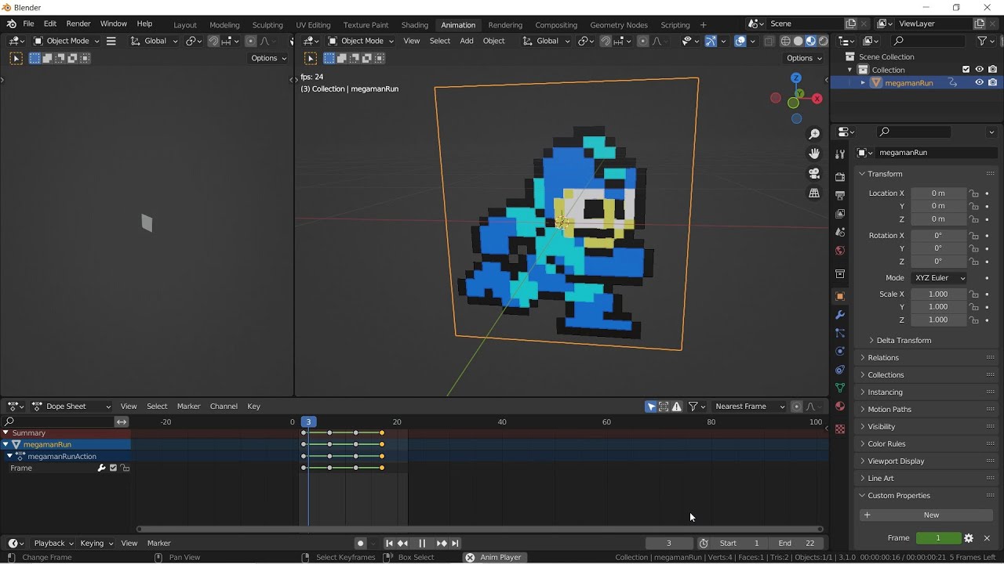Screen dimensions: 1004x564
Task: Toggle Collection eye visibility in outliner
Action: [979, 70]
